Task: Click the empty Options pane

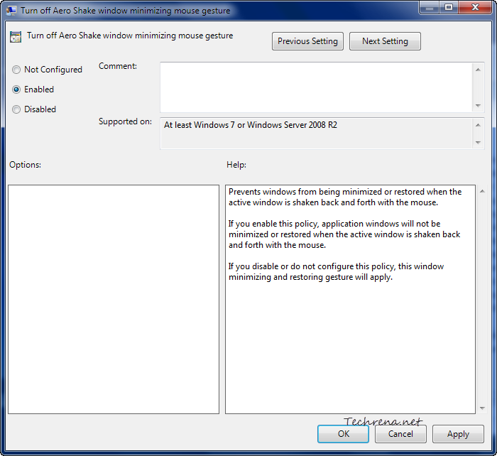Action: click(x=114, y=299)
